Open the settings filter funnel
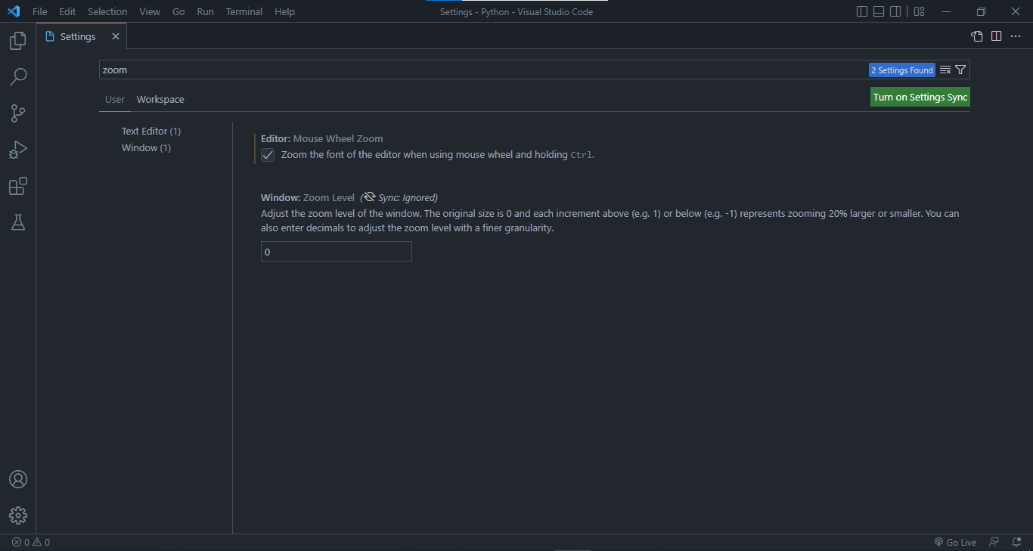Image resolution: width=1033 pixels, height=551 pixels. pos(960,70)
